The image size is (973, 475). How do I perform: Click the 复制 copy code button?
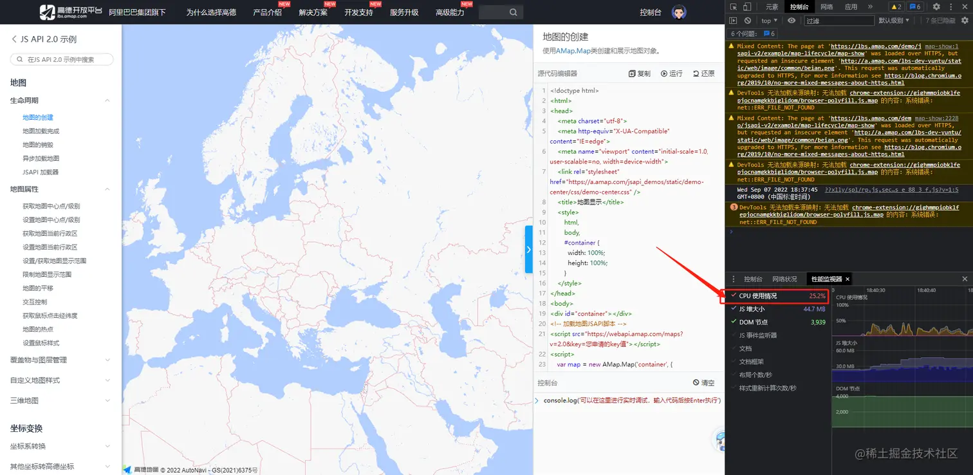pyautogui.click(x=640, y=73)
